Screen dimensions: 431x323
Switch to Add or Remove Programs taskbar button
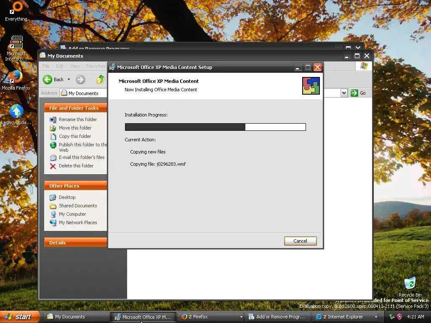tap(278, 317)
